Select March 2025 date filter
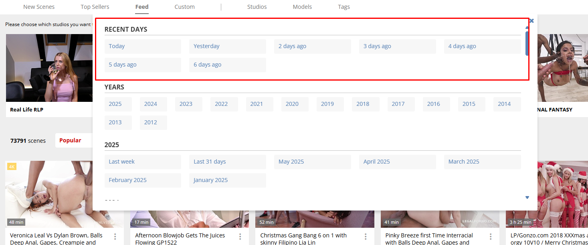This screenshot has height=245, width=588. pyautogui.click(x=482, y=162)
